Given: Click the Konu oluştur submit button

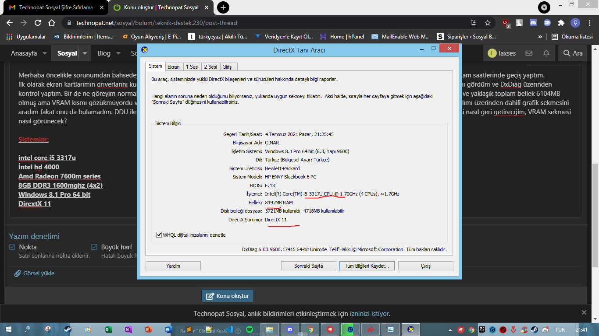Looking at the screenshot, I should coord(228,296).
